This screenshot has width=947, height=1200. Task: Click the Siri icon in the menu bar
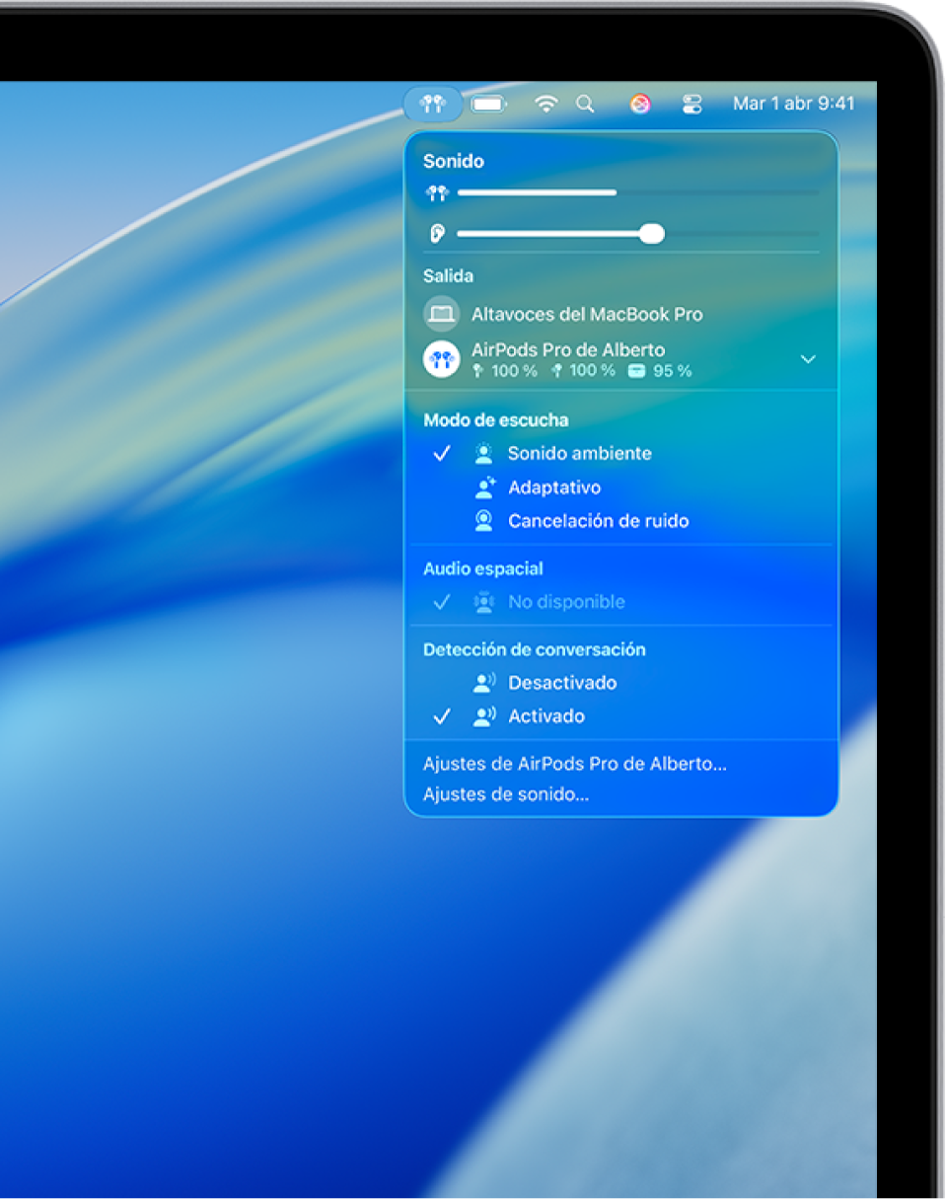pyautogui.click(x=639, y=104)
